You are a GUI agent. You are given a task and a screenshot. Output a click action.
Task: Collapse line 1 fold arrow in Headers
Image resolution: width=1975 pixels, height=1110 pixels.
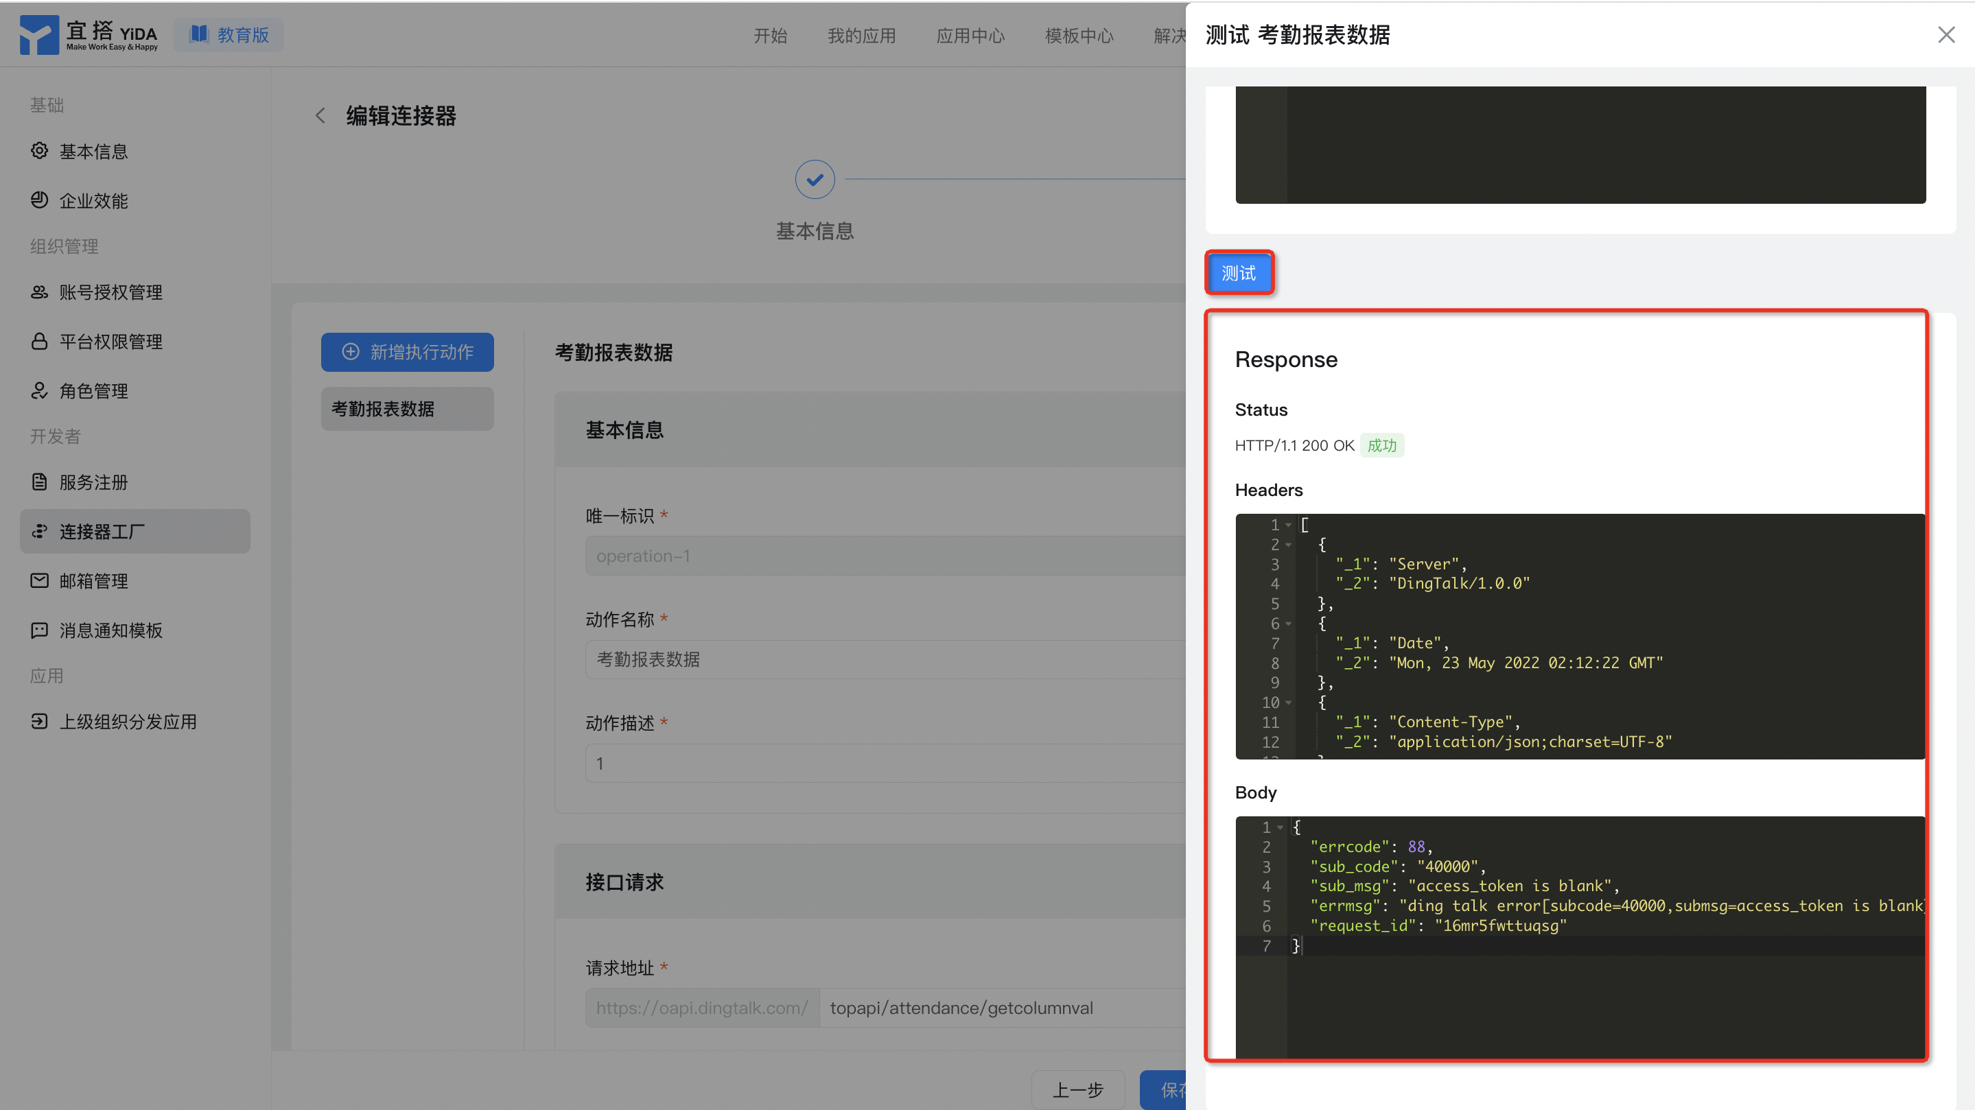(x=1289, y=525)
